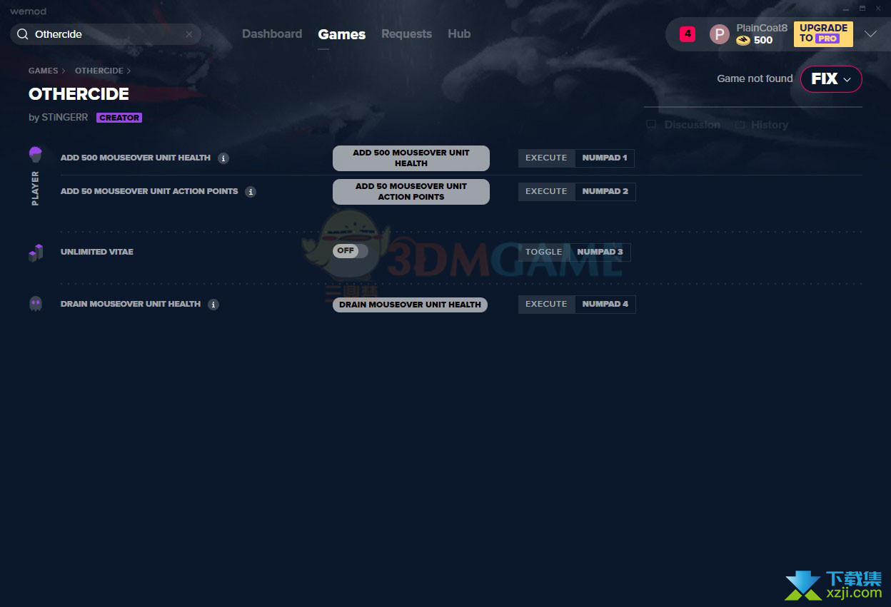Switch to the Games tab
891x607 pixels.
coord(342,34)
